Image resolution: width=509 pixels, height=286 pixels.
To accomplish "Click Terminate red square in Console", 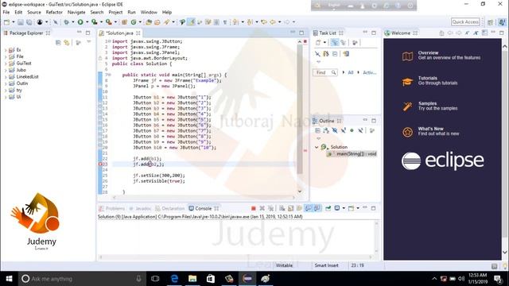I will pyautogui.click(x=254, y=208).
